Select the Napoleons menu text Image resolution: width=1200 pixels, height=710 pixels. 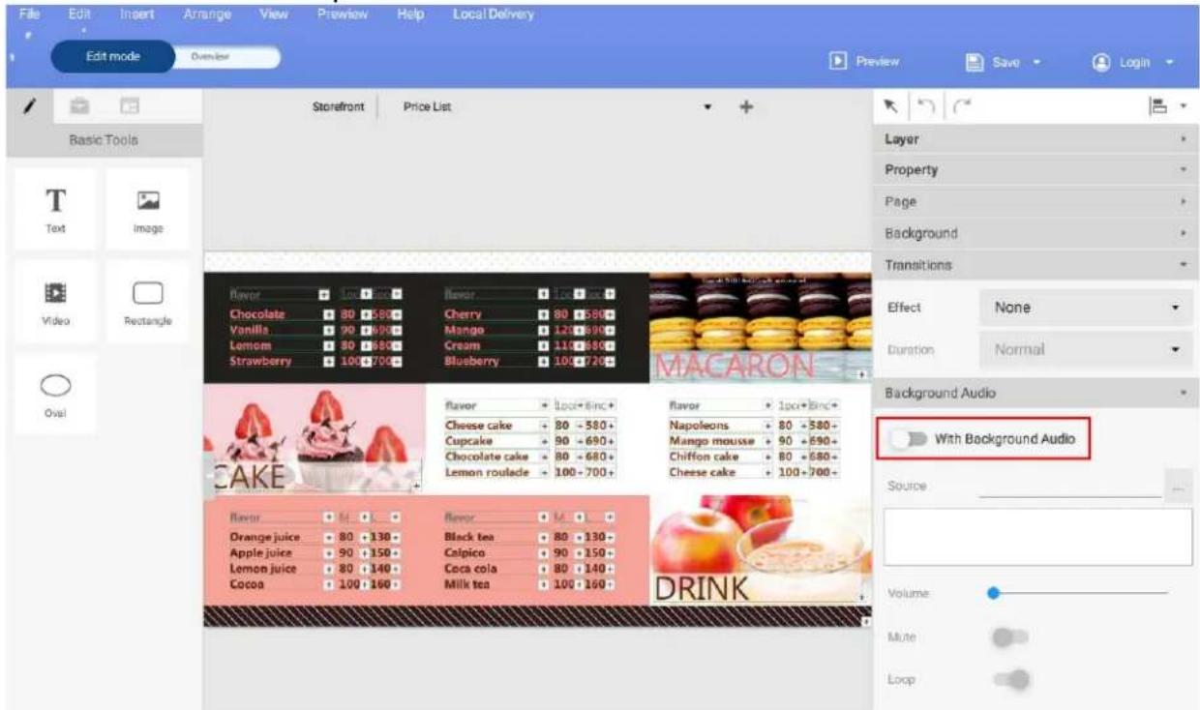pos(699,426)
